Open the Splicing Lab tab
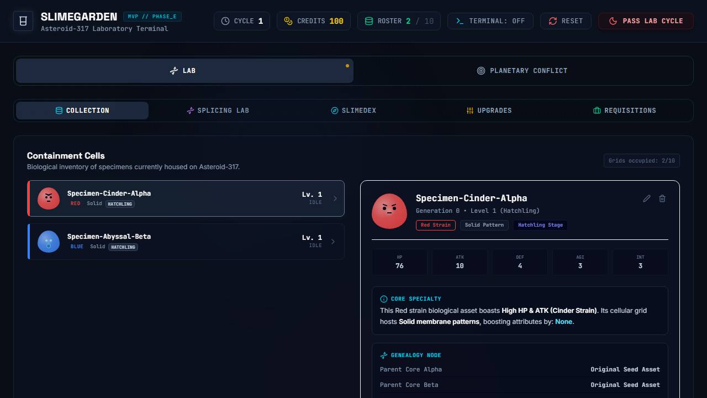The width and height of the screenshot is (707, 398). coord(218,111)
